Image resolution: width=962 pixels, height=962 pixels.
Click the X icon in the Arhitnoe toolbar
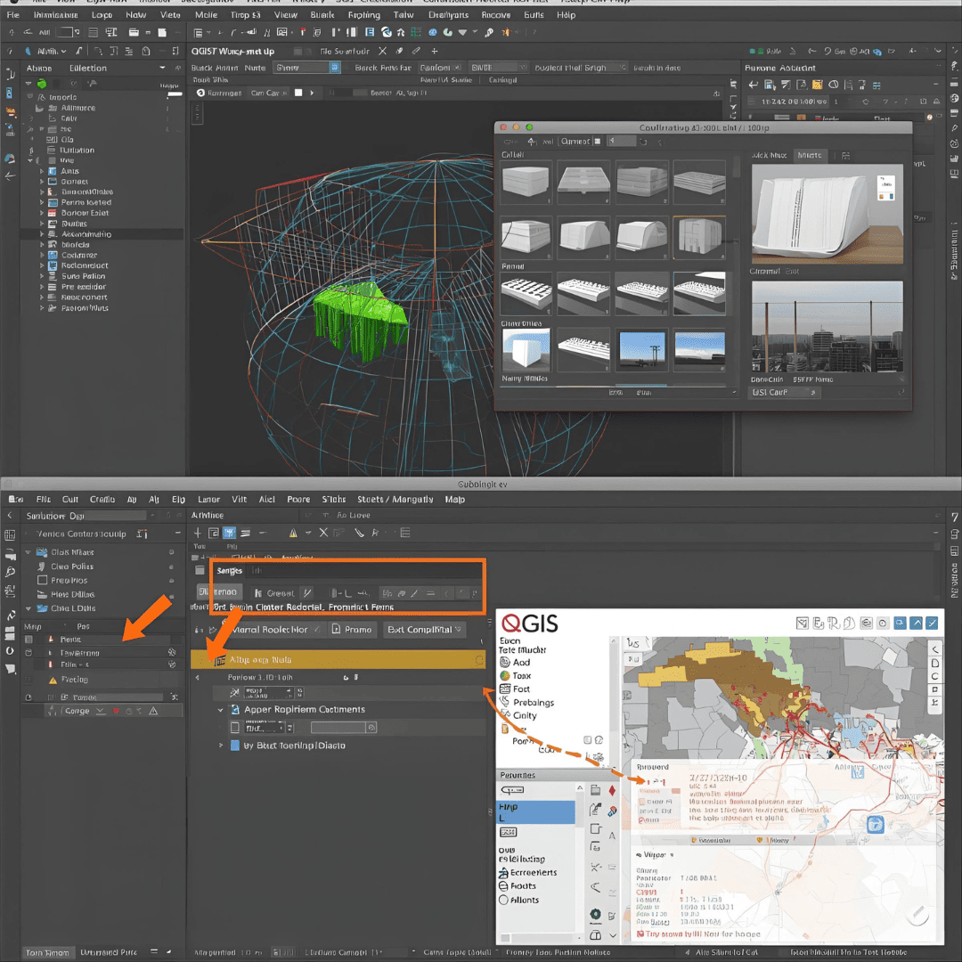[x=323, y=533]
